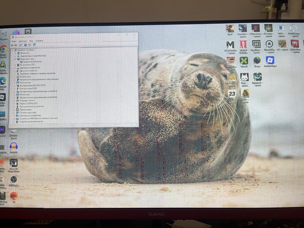Expand the Клавиатуры category arrow

coord(15,77)
